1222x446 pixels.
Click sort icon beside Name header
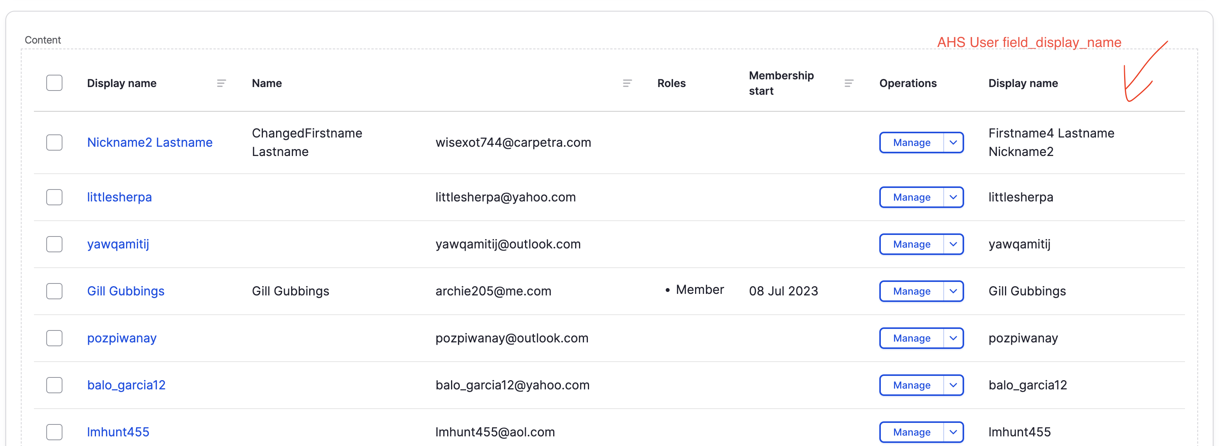click(627, 84)
